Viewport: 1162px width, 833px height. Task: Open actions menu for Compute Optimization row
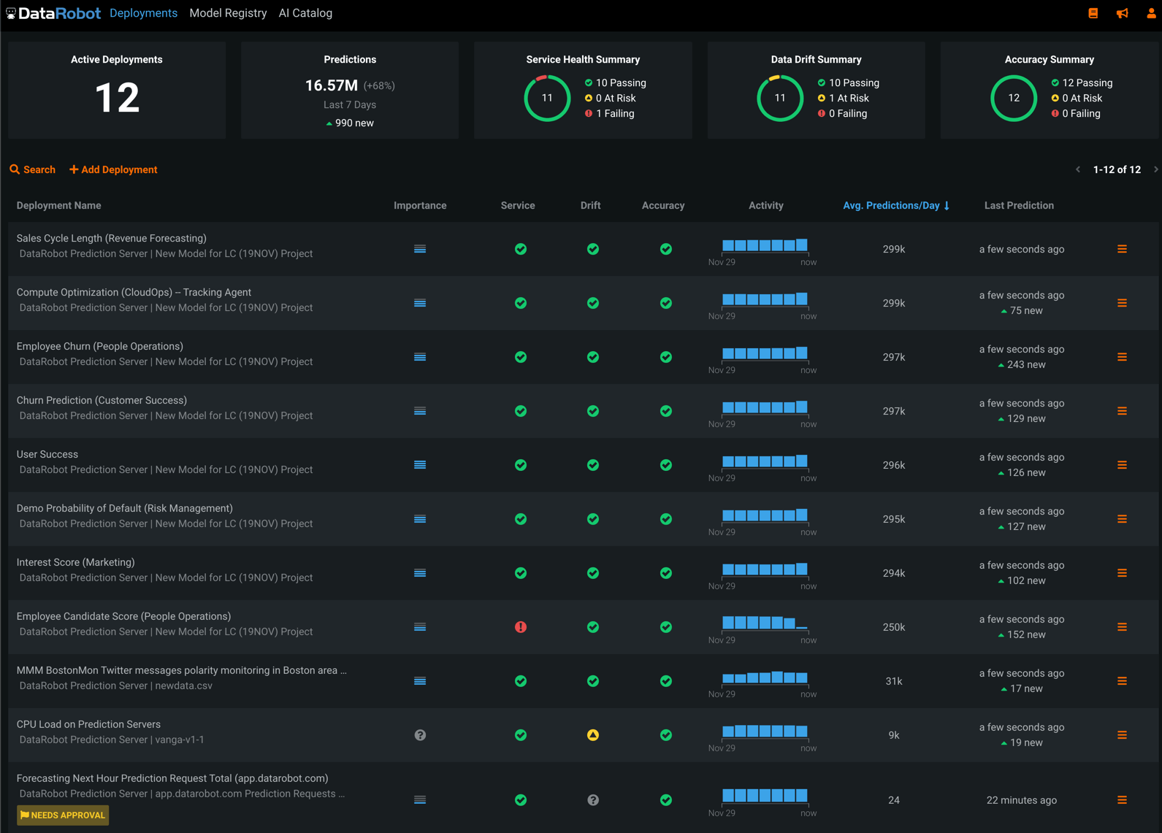(x=1122, y=303)
